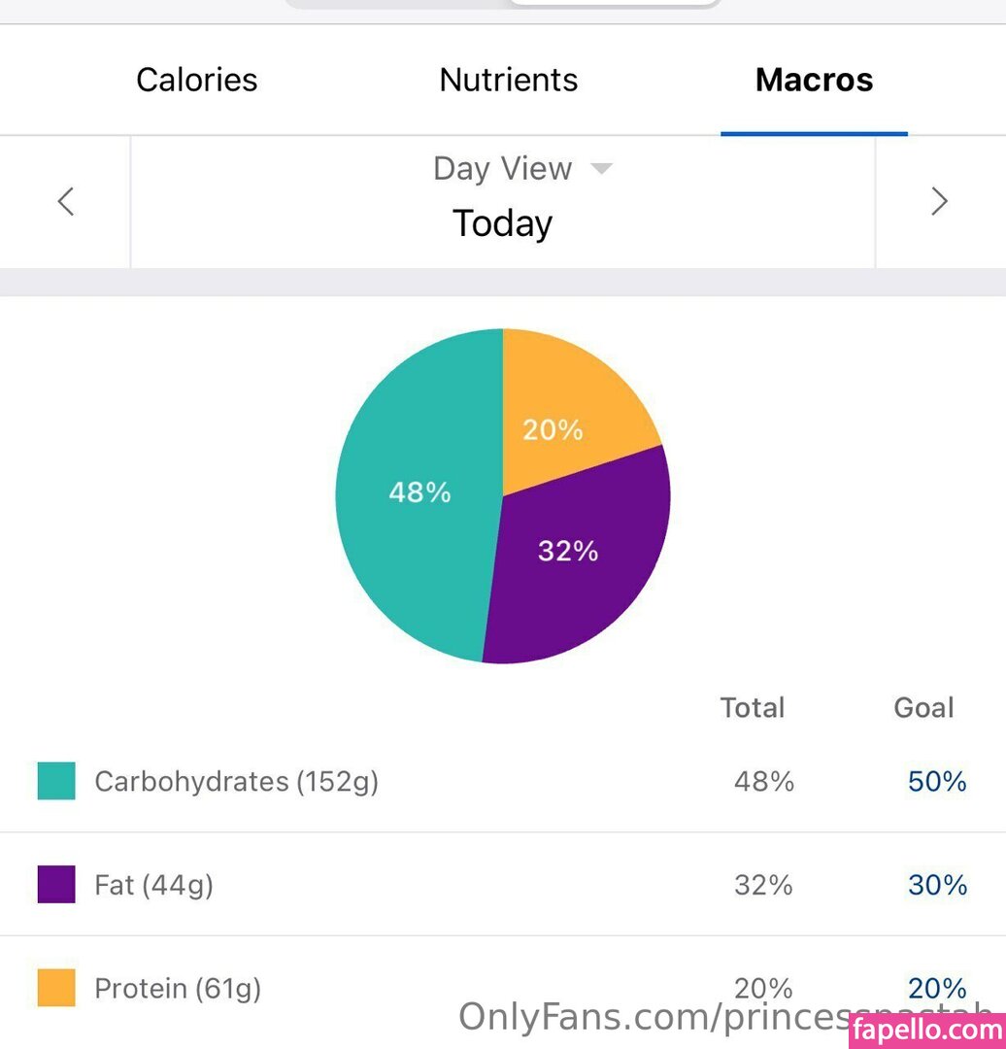Click the orange Protein legend swatch
1006x1049 pixels.
coord(56,988)
